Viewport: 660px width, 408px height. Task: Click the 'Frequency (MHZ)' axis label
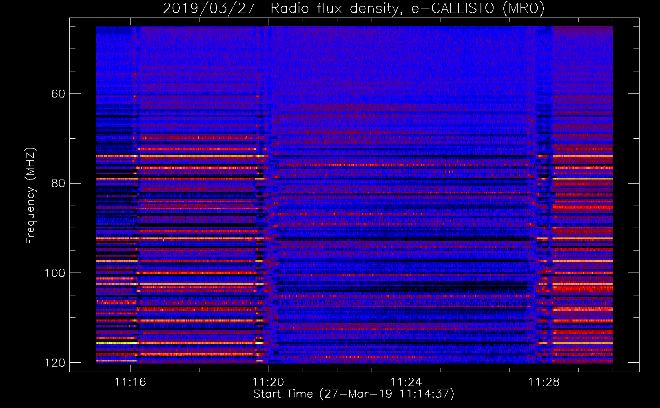pos(31,196)
